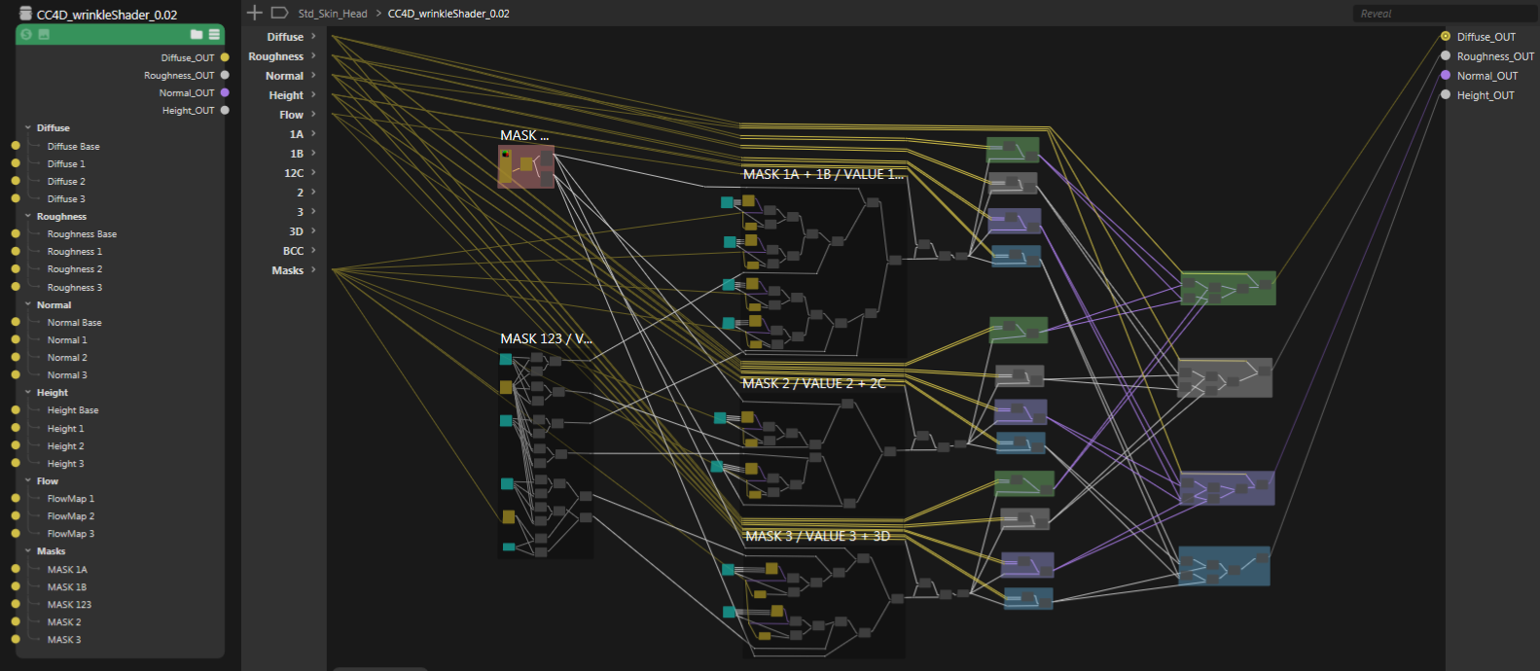Collapse the Roughness group in left node
This screenshot has height=671, width=1540.
(x=28, y=216)
